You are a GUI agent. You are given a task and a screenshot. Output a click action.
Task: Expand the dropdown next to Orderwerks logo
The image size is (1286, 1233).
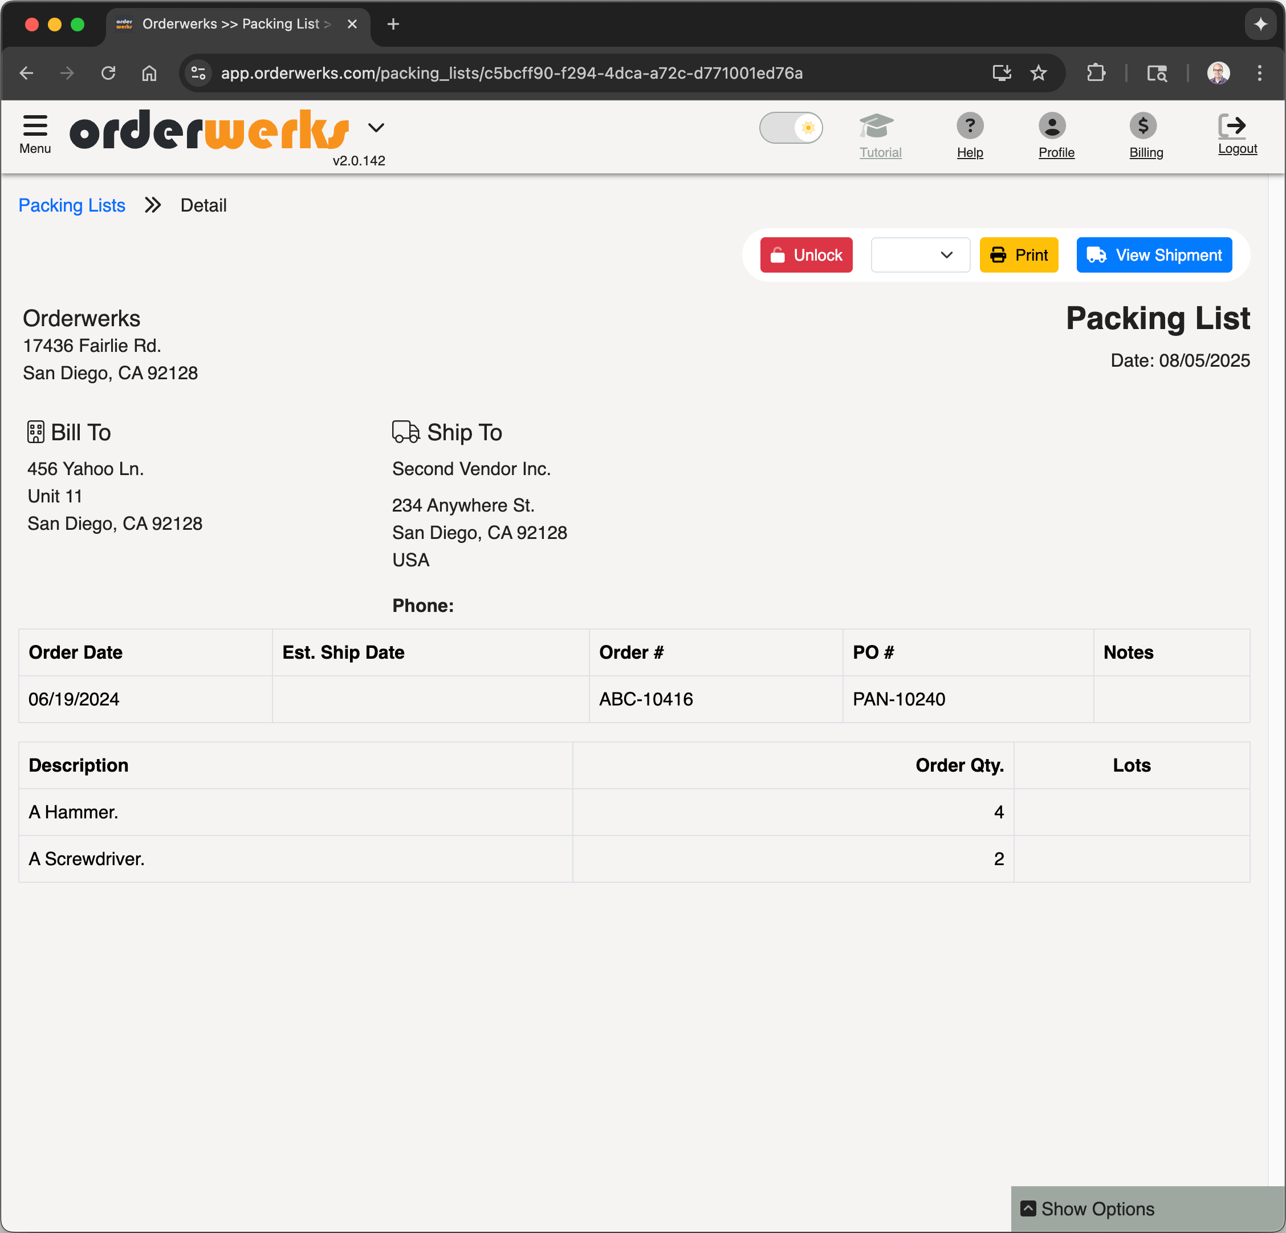(376, 127)
